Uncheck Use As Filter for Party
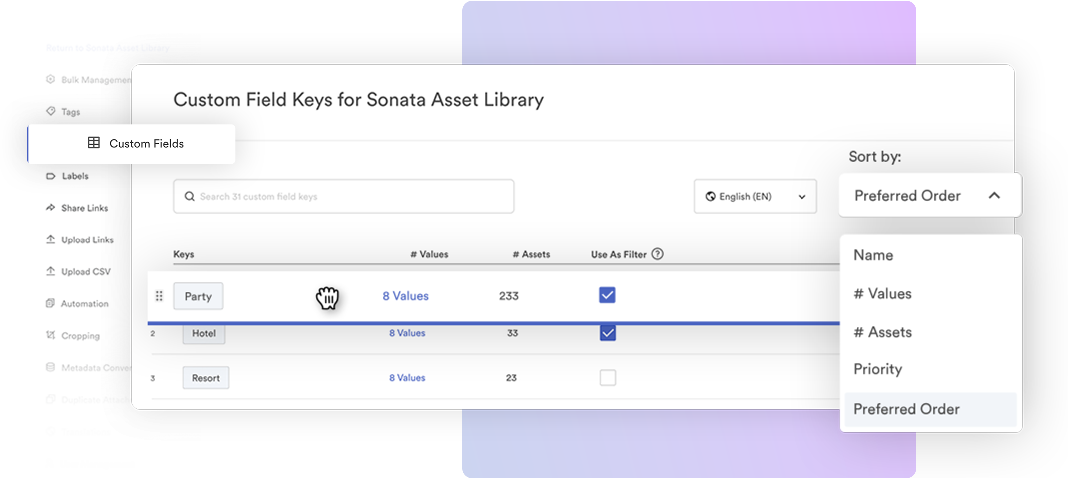The image size is (1068, 478). [607, 295]
